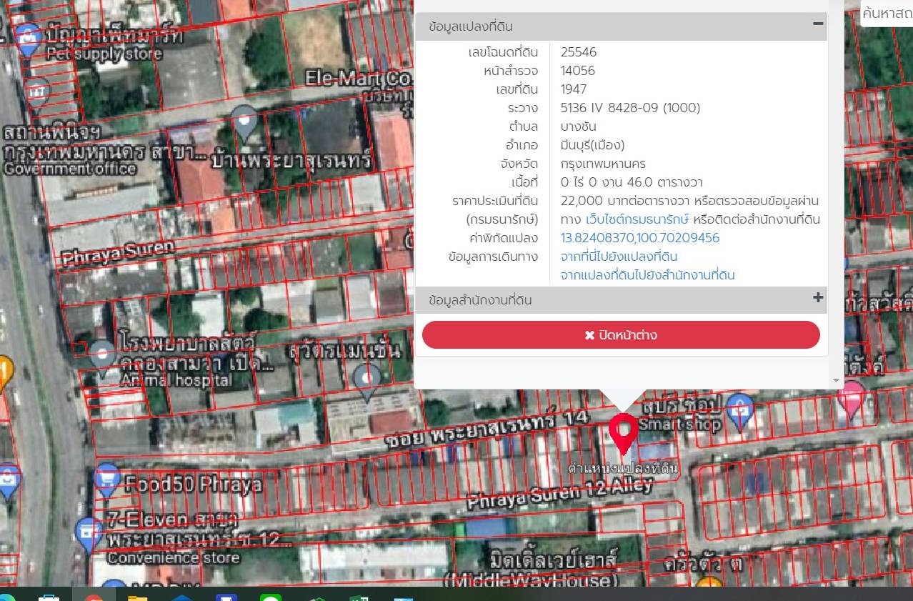Select the Food50 Phraya shopping pin

(106, 480)
